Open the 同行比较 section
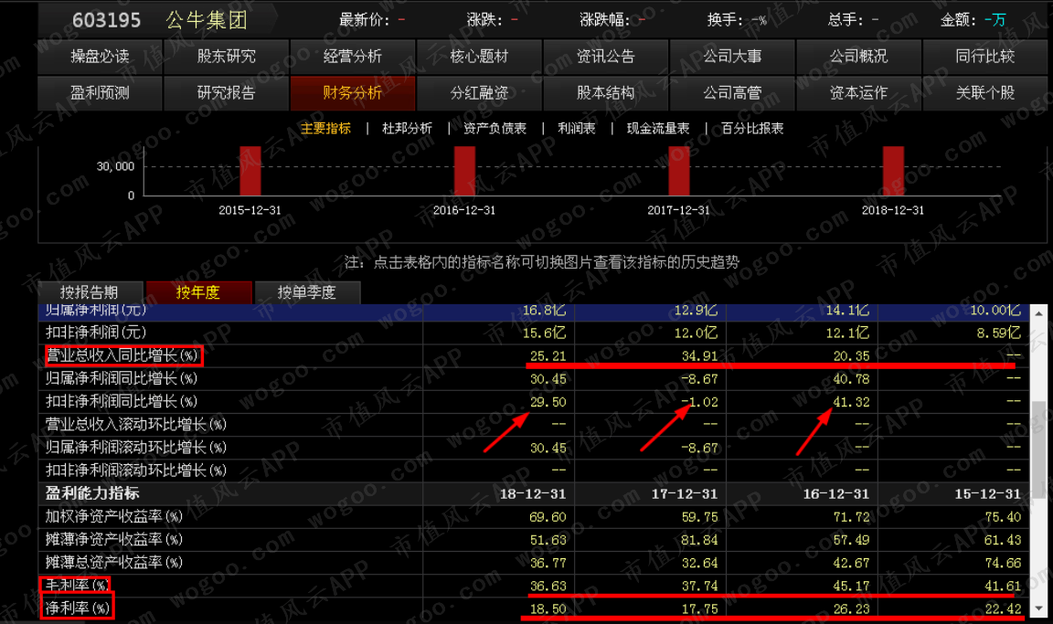1053x624 pixels. coord(985,57)
